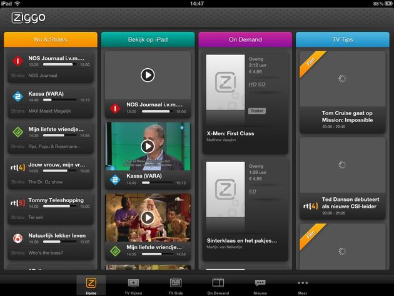Open the Nieuws tab

click(x=260, y=285)
